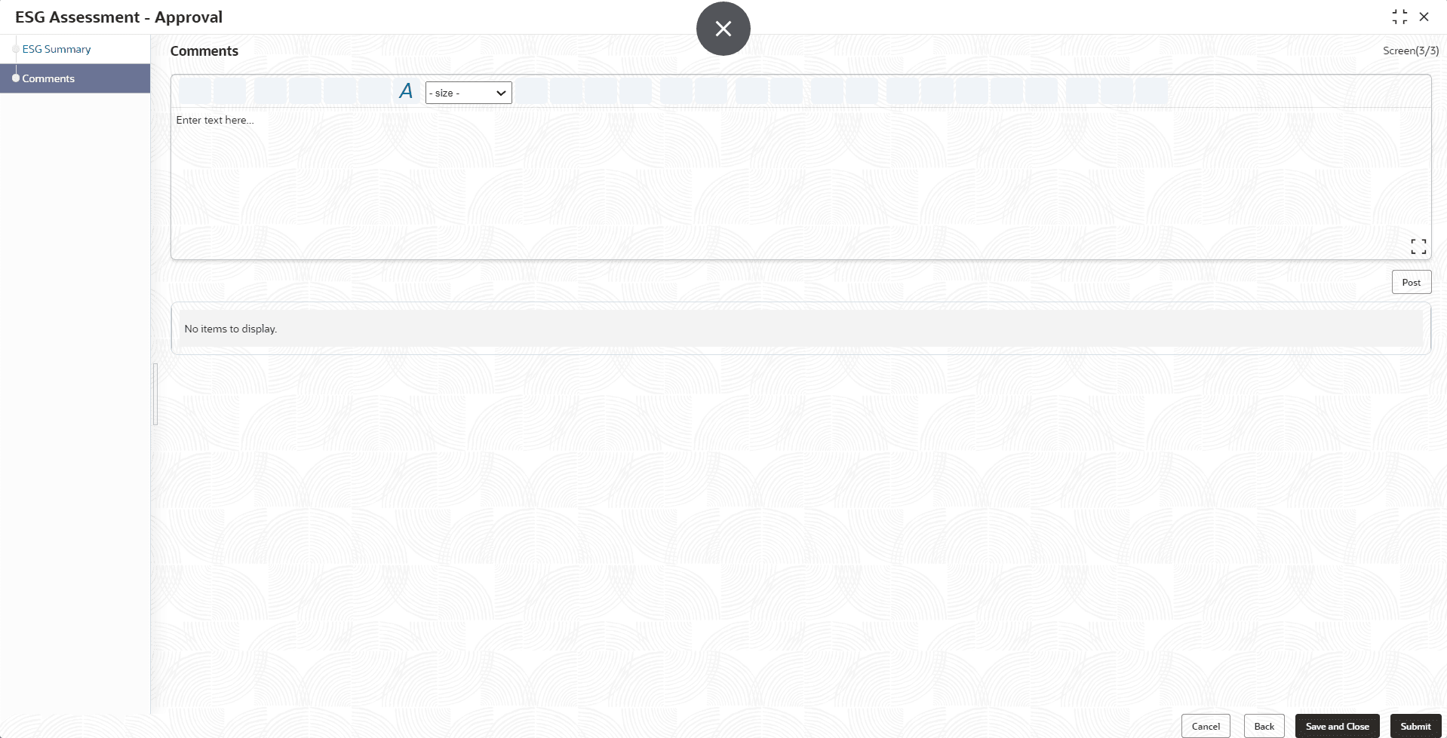The image size is (1447, 738).
Task: Restore the dialog using the collapse corners icon
Action: [x=1399, y=17]
